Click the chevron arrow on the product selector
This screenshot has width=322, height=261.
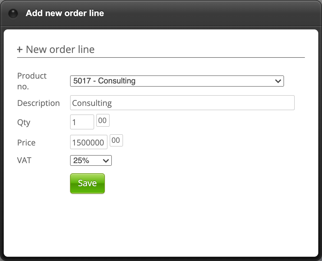(278, 81)
